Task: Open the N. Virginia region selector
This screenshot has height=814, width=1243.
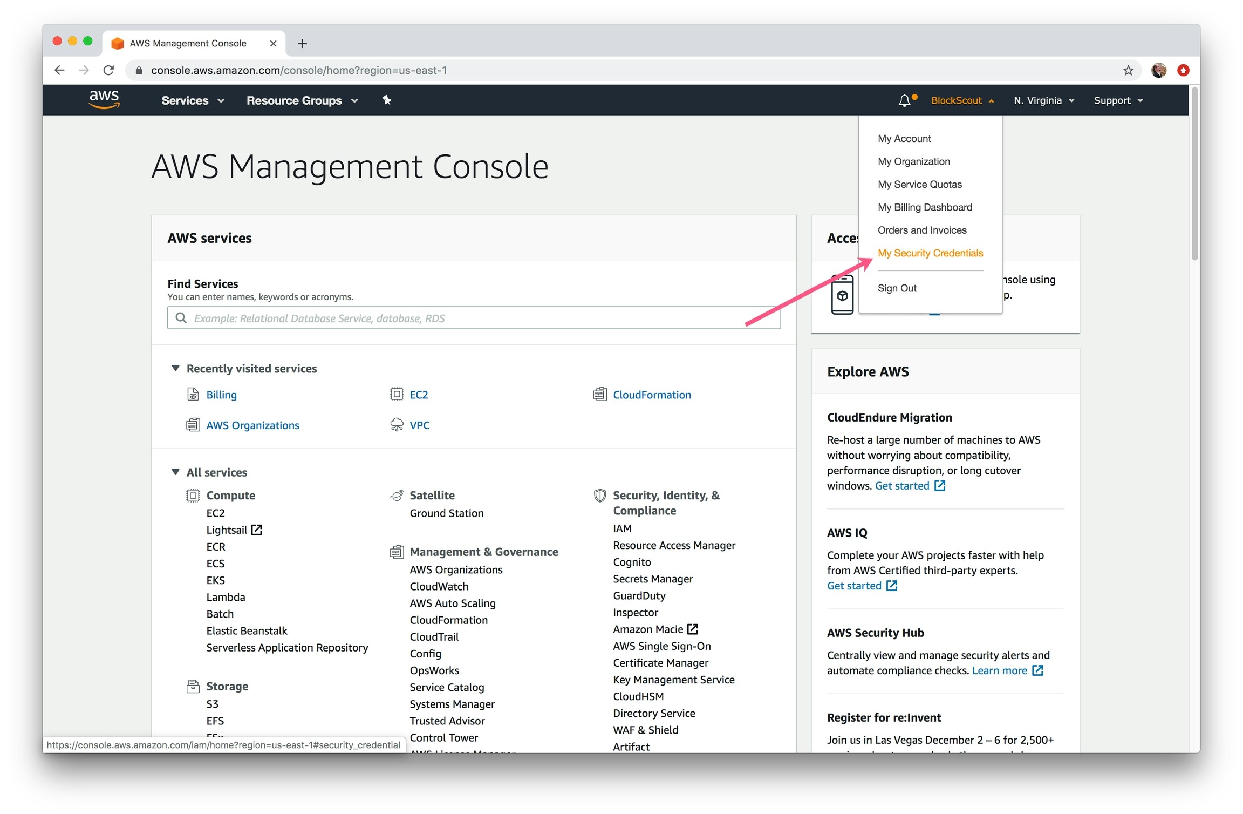Action: click(x=1043, y=100)
